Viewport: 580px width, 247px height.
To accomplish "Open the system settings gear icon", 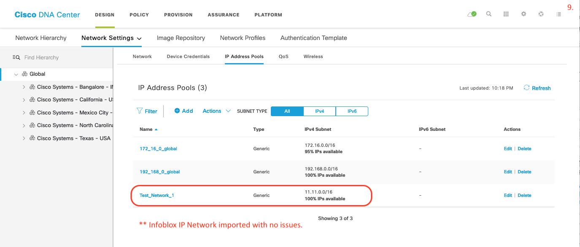I will point(523,13).
